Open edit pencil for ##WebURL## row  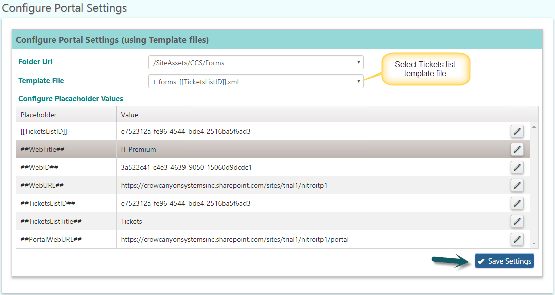(517, 185)
